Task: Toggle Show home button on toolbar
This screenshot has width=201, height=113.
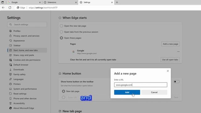Action: [177, 82]
